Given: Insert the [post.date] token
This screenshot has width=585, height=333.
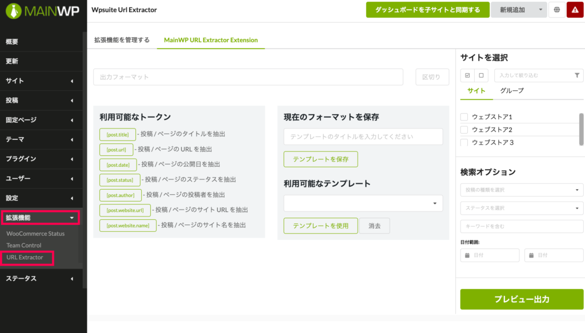Looking at the screenshot, I should (x=118, y=165).
